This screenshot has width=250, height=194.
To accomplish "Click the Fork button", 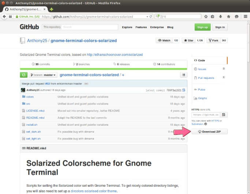I will click(x=213, y=41).
